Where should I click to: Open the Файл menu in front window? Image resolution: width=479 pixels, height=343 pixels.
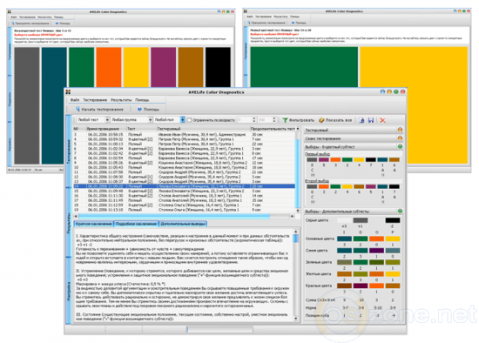pyautogui.click(x=75, y=100)
